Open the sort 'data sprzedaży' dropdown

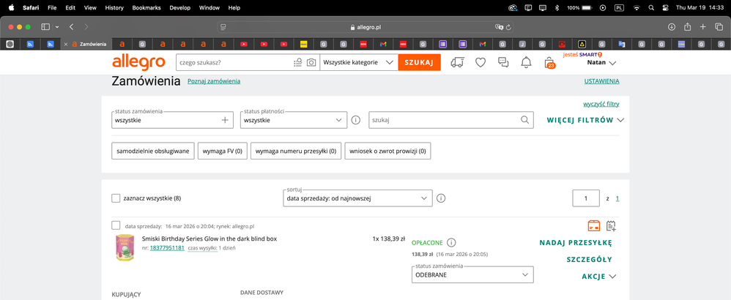pos(357,198)
